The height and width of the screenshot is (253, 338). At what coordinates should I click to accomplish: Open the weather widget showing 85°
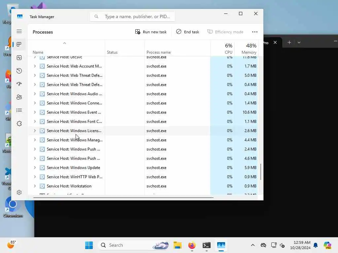click(12, 245)
